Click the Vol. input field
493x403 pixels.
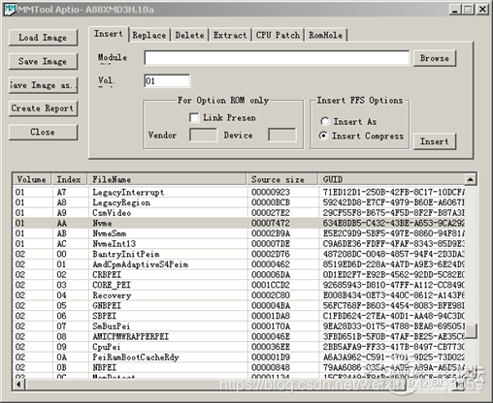(x=167, y=80)
